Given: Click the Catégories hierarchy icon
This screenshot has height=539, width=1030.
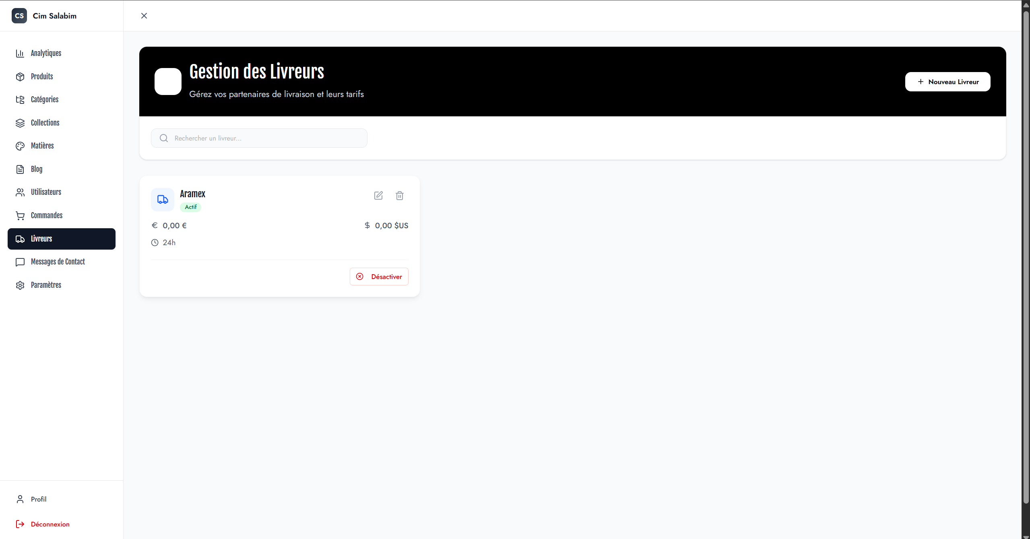Looking at the screenshot, I should (20, 99).
